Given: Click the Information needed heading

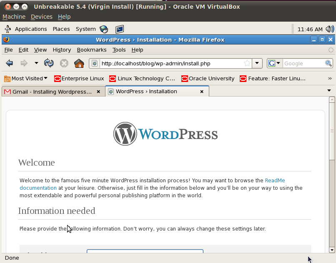Looking at the screenshot, I should pos(57,211).
